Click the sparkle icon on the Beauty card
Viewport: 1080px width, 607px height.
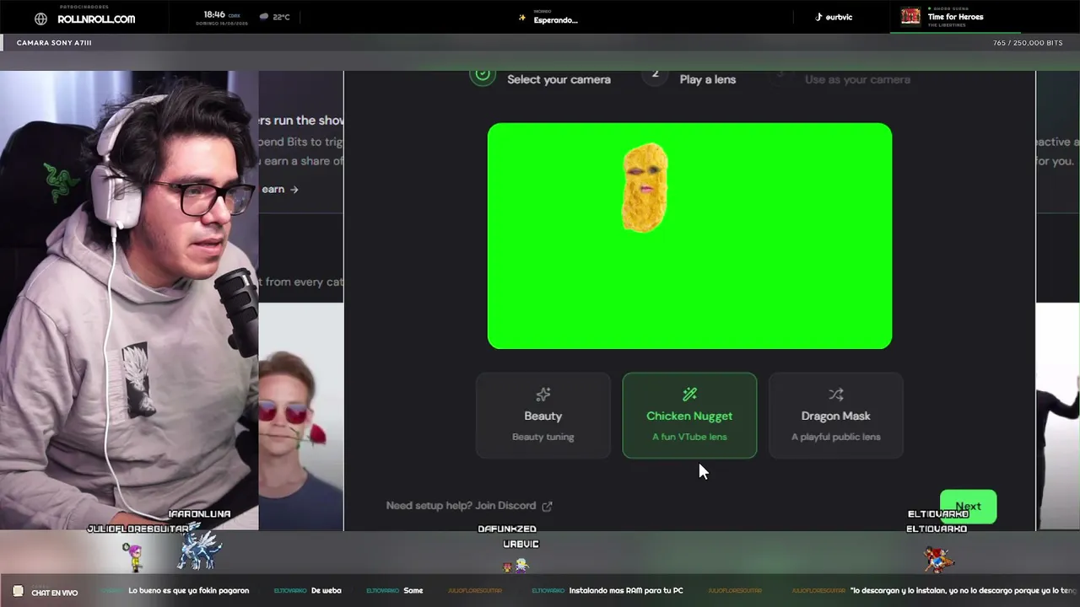543,394
